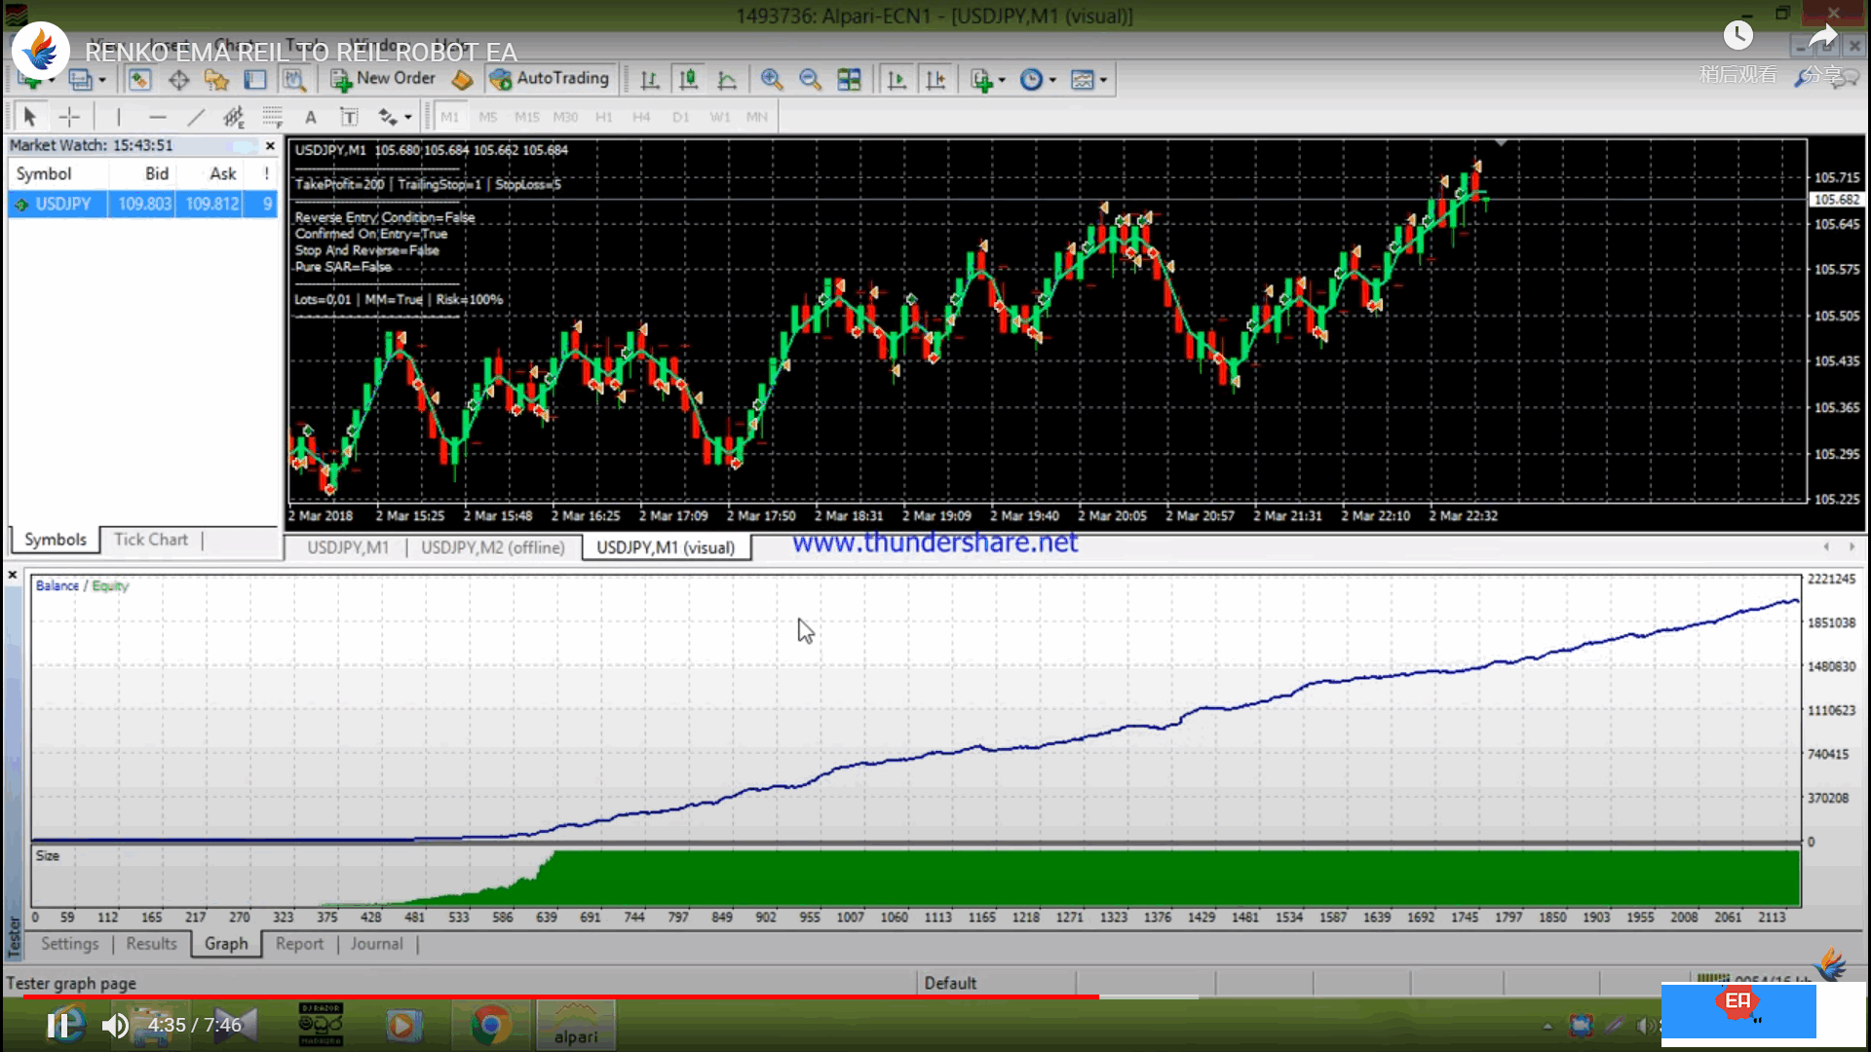The height and width of the screenshot is (1052, 1871).
Task: Click the New Order button
Action: pyautogui.click(x=383, y=79)
